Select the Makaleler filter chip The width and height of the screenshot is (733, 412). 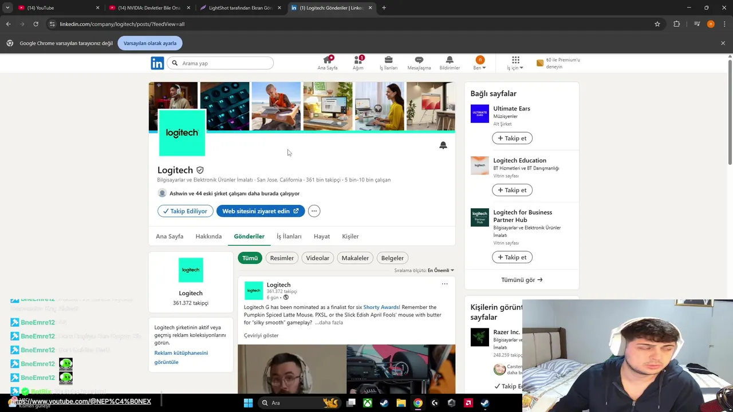click(355, 258)
